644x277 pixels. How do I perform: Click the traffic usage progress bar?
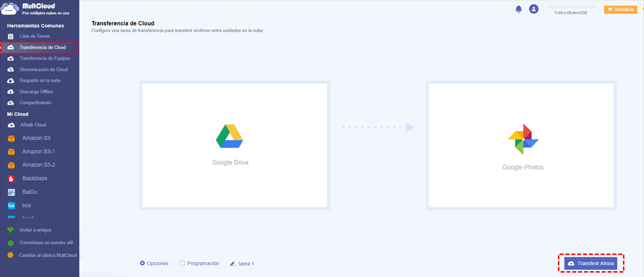(x=572, y=7)
